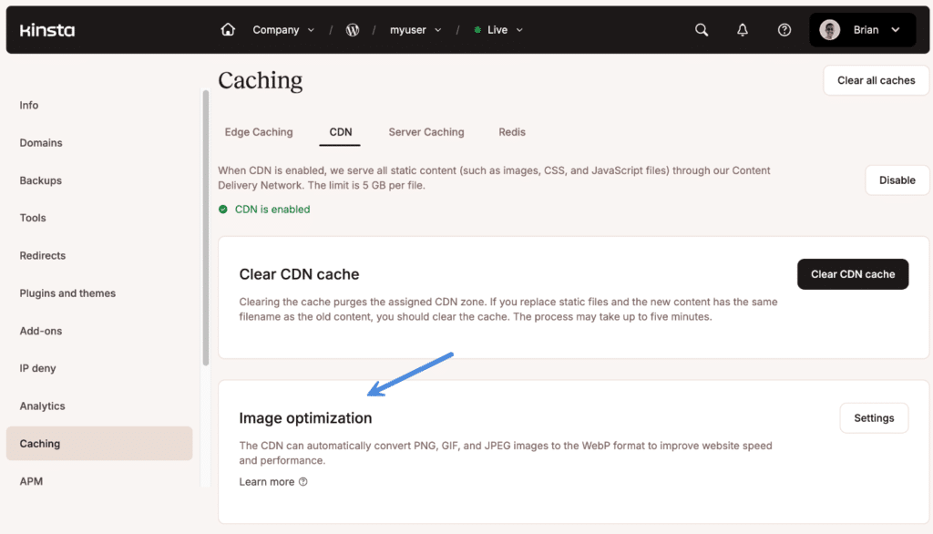Viewport: 933px width, 534px height.
Task: Click the home icon in the top bar
Action: point(227,28)
